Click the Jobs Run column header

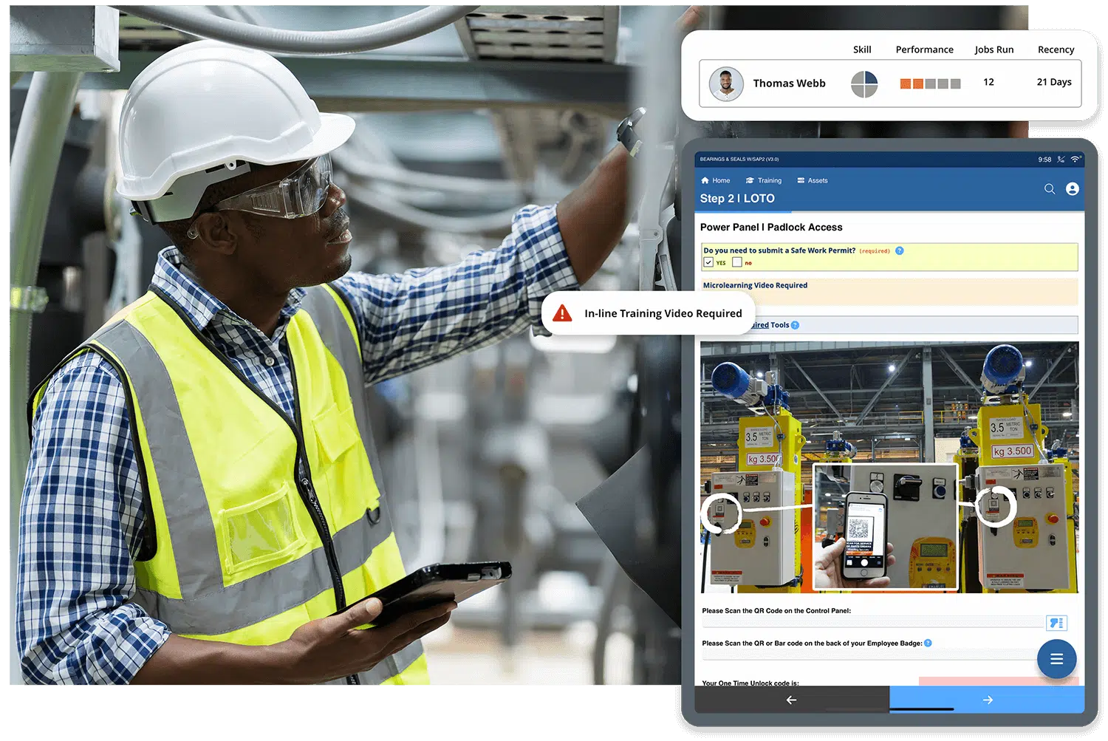pyautogui.click(x=994, y=49)
